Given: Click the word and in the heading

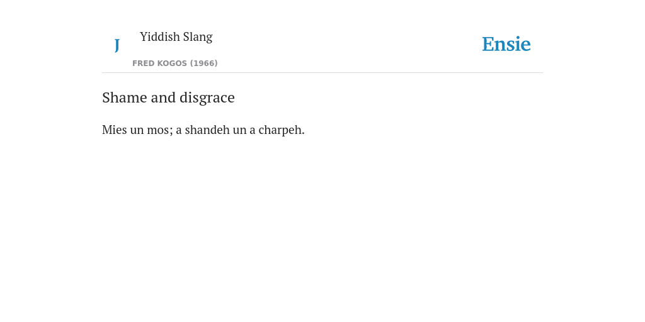Looking at the screenshot, I should (x=163, y=97).
